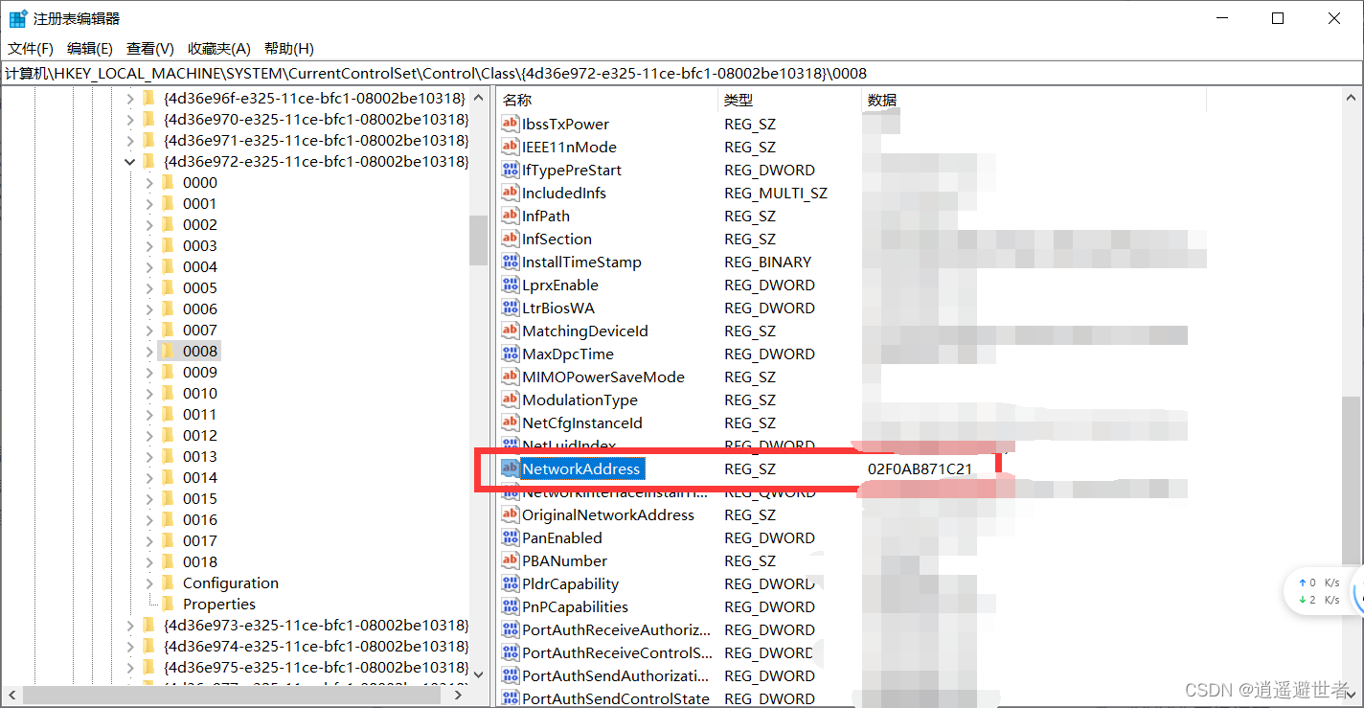Select the PortAuthReceiveAuthoriz... value
This screenshot has height=708, width=1364.
[x=617, y=629]
